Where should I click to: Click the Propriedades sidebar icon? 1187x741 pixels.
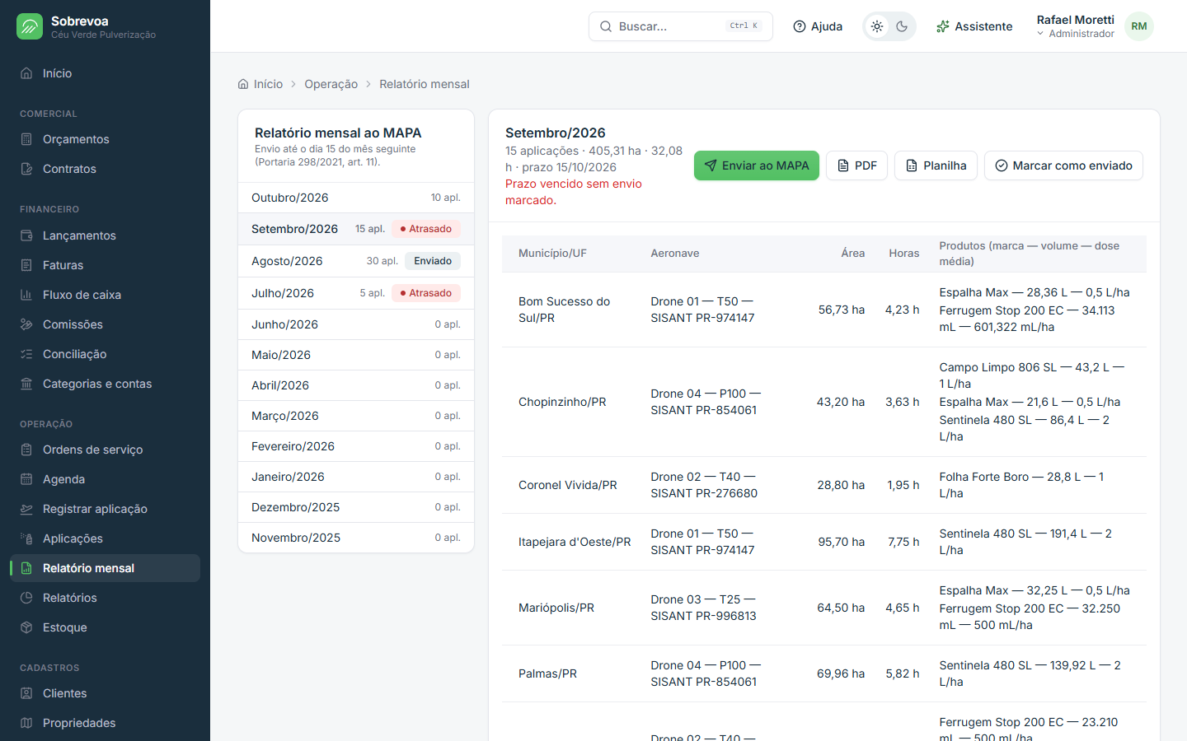click(26, 723)
